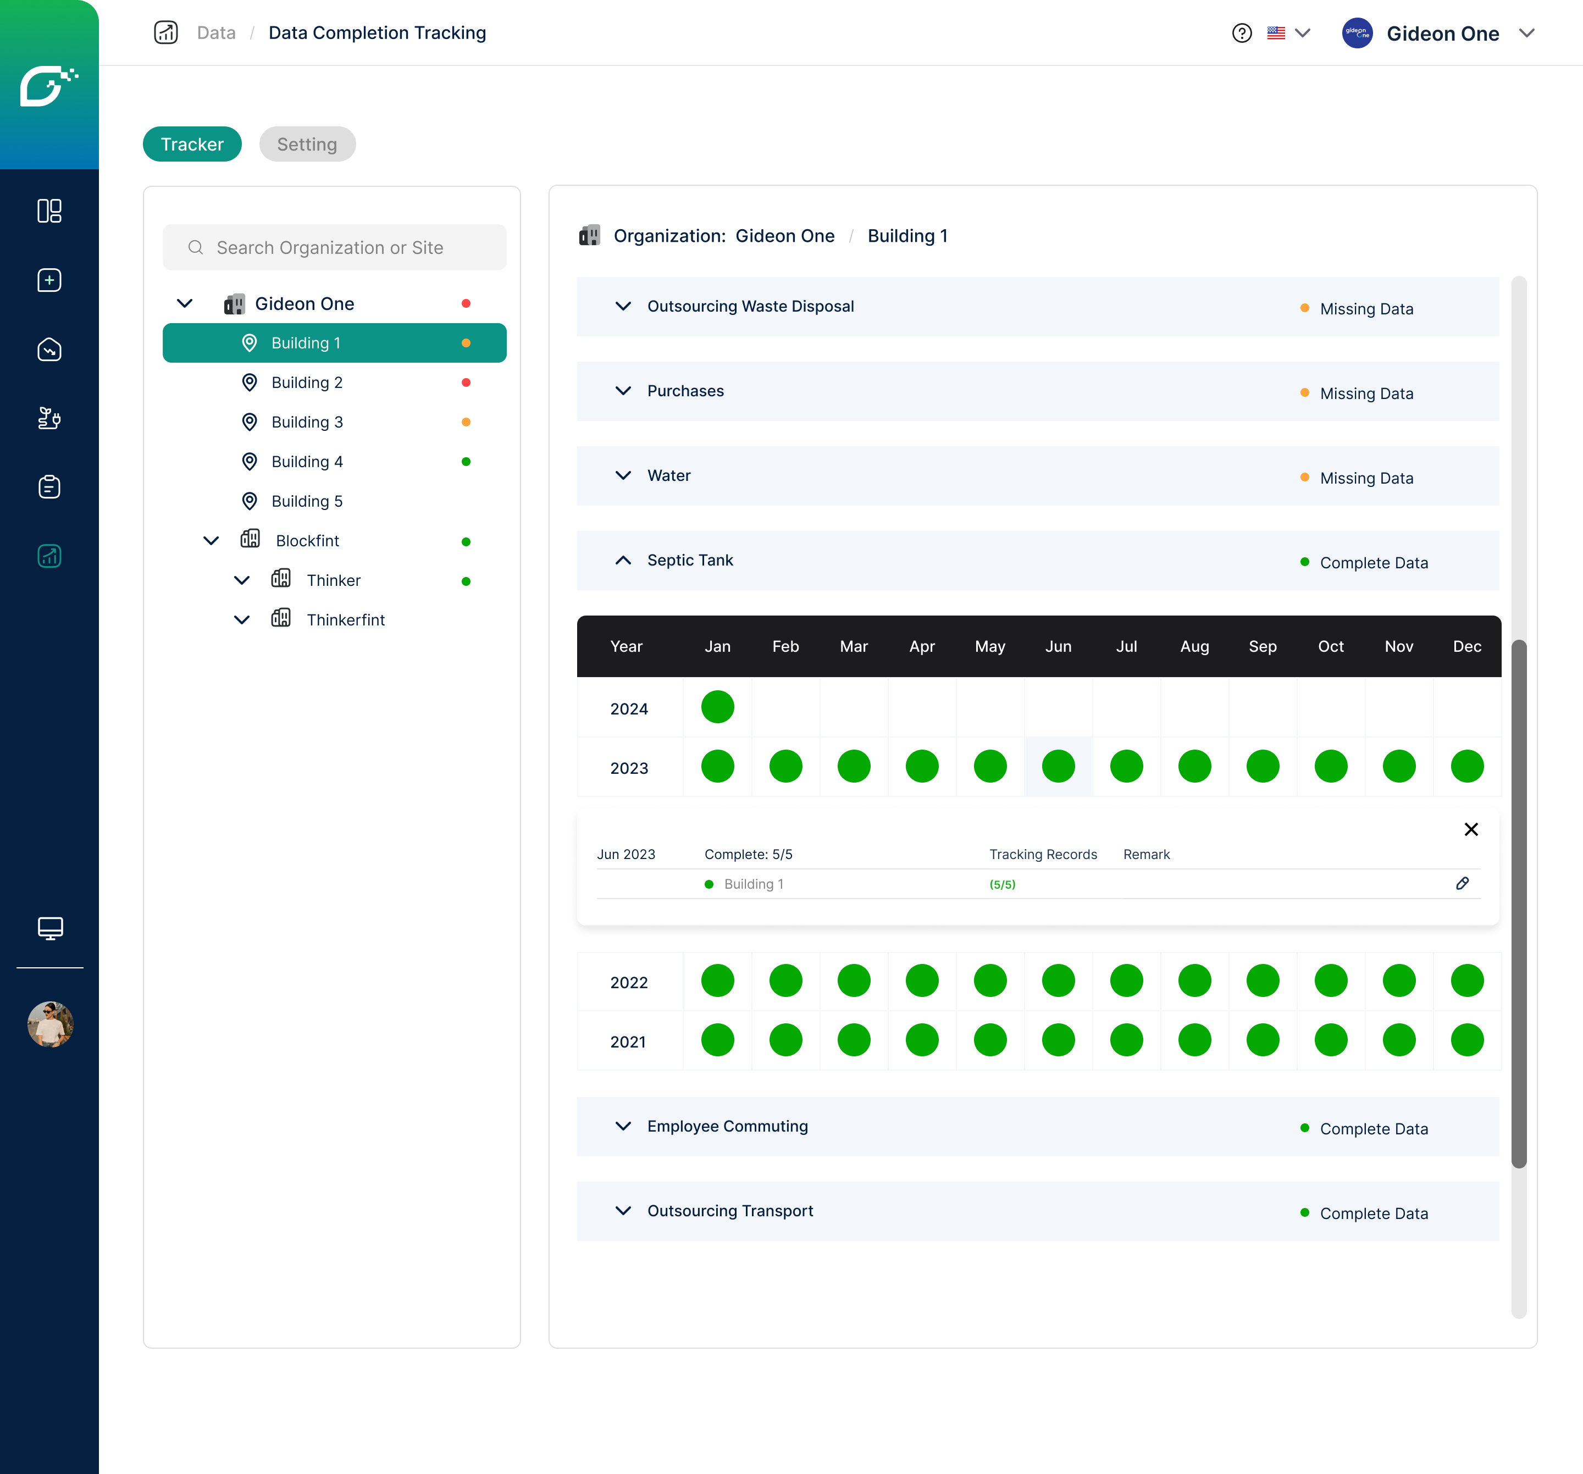
Task: Close the Jun 2023 detail panel
Action: coord(1471,829)
